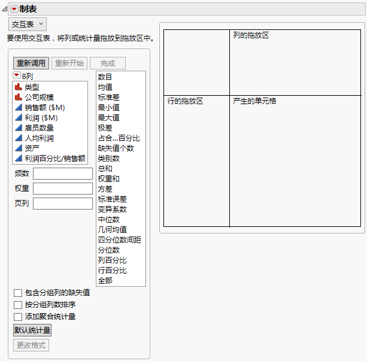
Task: Click the 更改格式 button
Action: (x=31, y=345)
